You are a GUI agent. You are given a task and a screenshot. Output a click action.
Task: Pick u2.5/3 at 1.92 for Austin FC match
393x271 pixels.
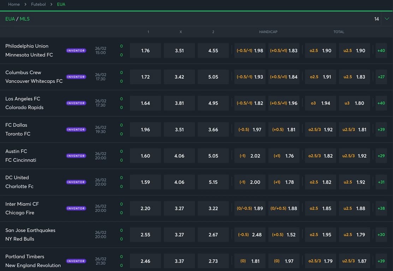355,156
